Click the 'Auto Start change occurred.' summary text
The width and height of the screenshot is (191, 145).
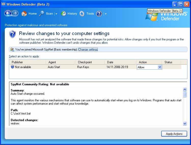28,94
